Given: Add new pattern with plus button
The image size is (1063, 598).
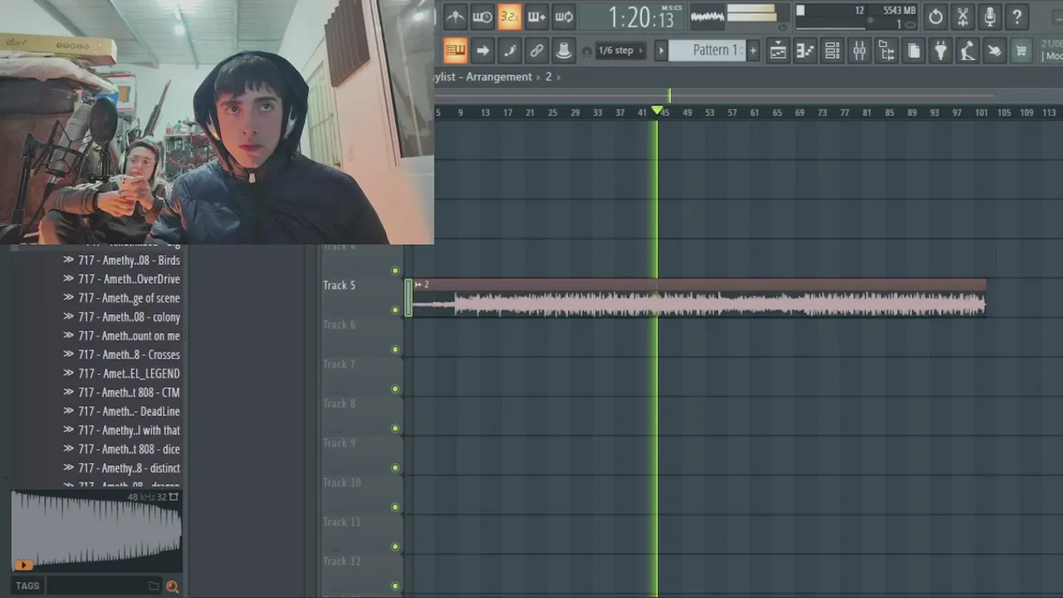Looking at the screenshot, I should [753, 51].
